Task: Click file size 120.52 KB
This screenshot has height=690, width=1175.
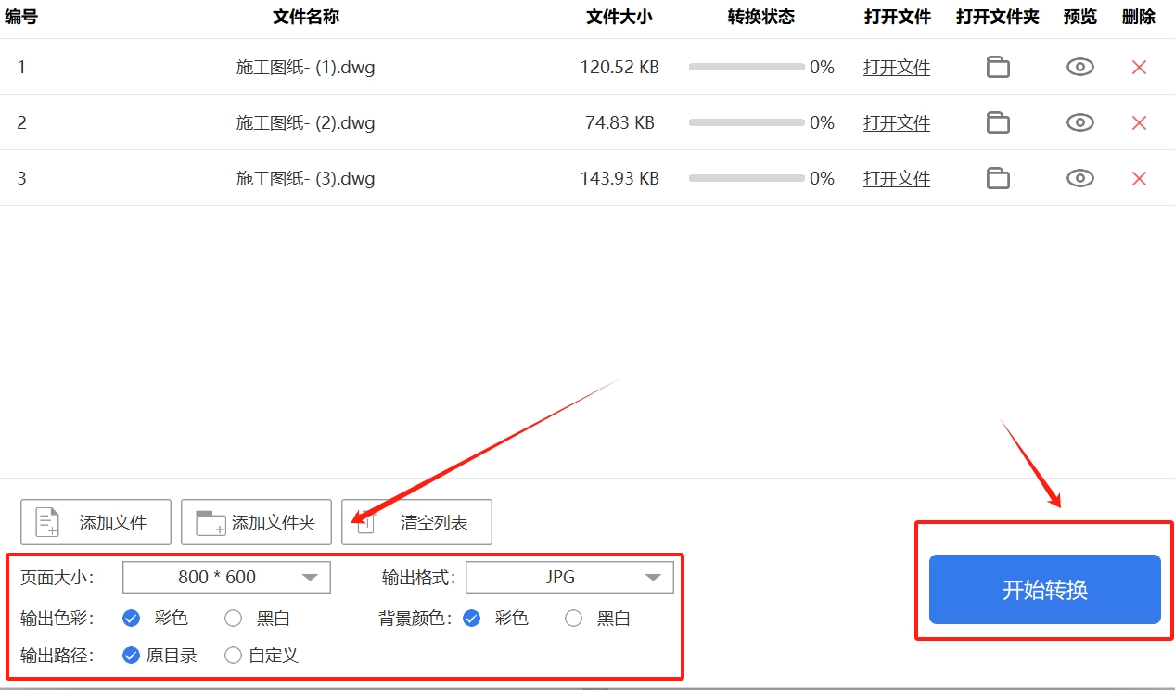Action: coord(619,67)
